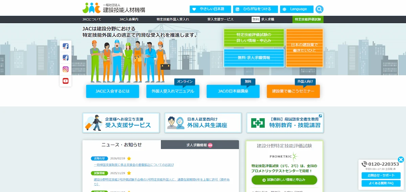Click 建設業で働こうセミナー orange button
Screen dimensions: 406x192
coord(293,91)
